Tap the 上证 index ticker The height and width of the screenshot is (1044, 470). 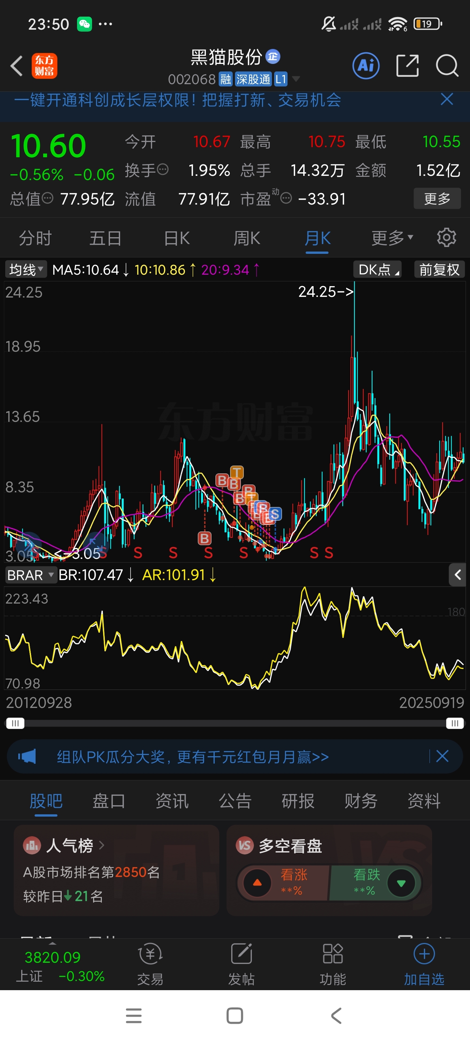(x=60, y=966)
